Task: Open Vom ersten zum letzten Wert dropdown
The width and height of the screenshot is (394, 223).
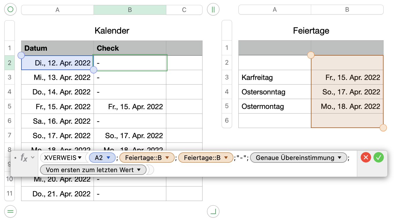Action: click(x=139, y=170)
